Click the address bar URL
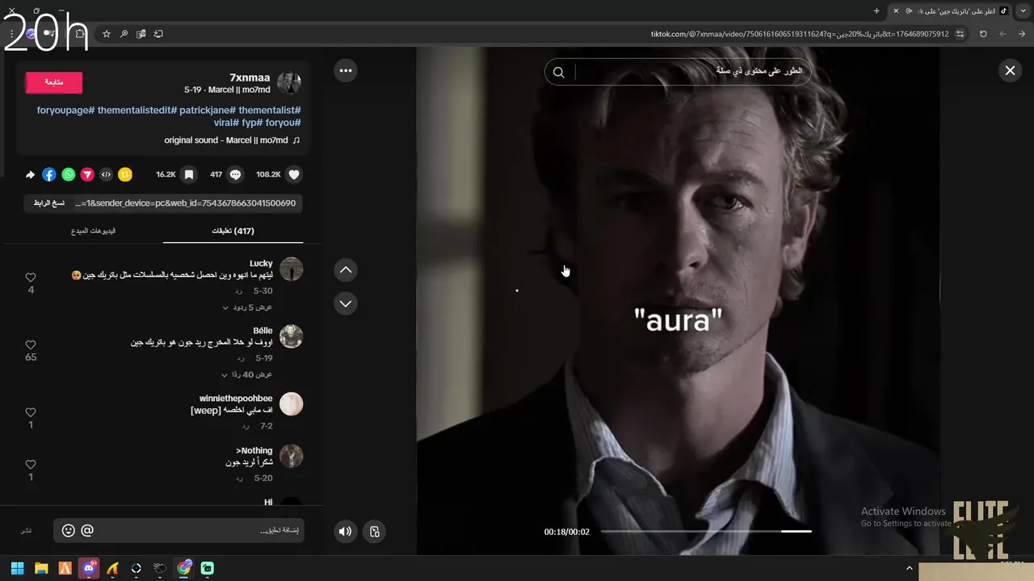Image resolution: width=1034 pixels, height=581 pixels. [800, 34]
